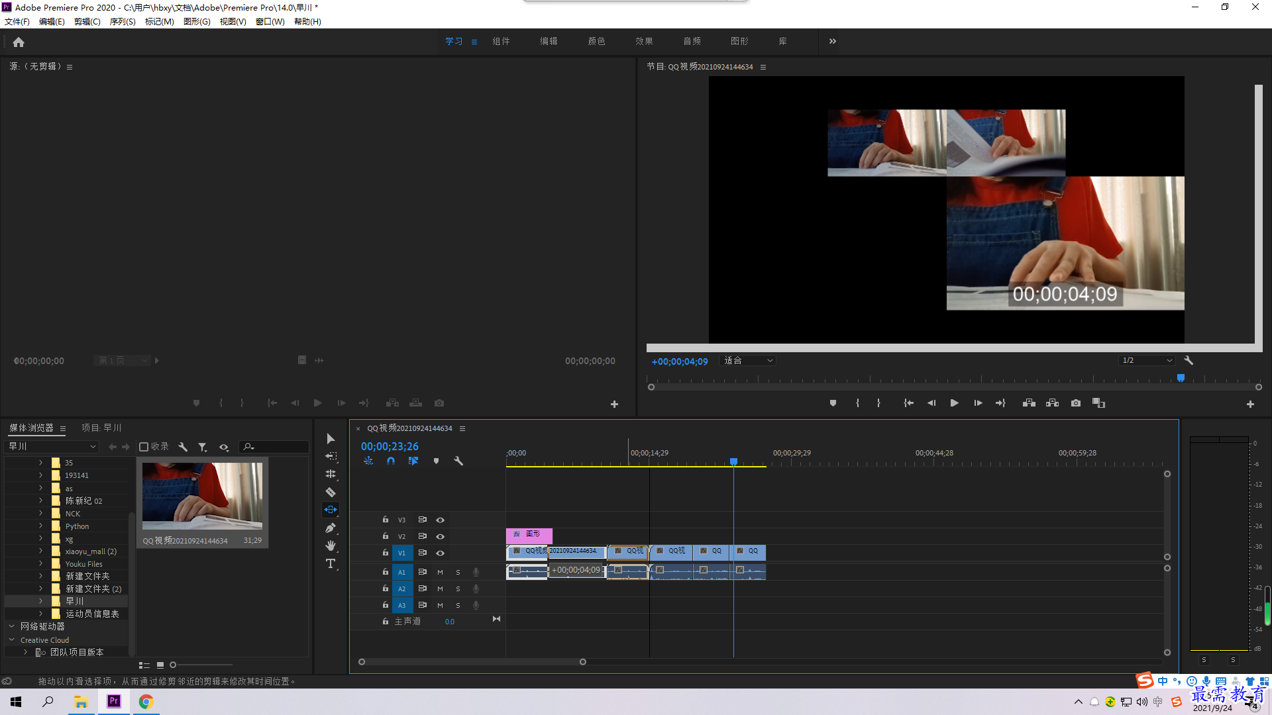This screenshot has width=1272, height=715.
Task: Solo audio track A2
Action: [458, 589]
